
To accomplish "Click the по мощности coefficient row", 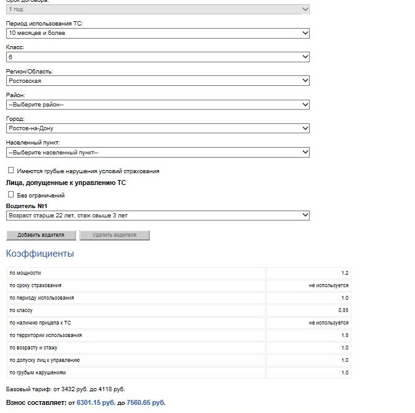I will point(179,273).
